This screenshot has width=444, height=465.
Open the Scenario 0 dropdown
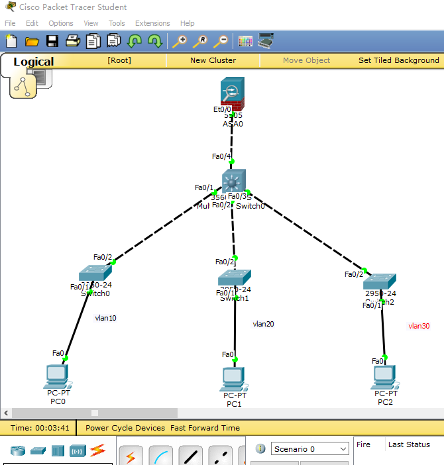(x=309, y=448)
